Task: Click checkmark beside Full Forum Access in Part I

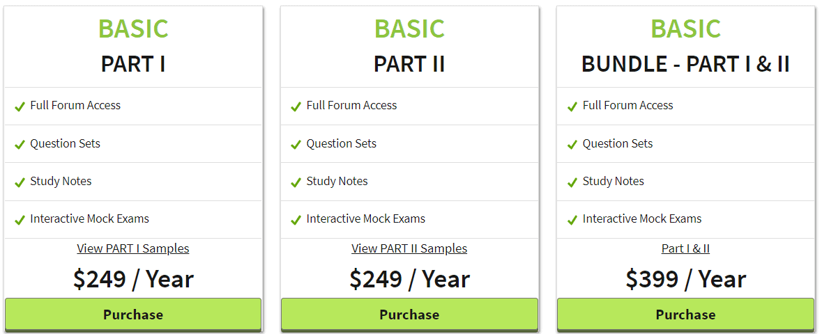Action: point(20,106)
